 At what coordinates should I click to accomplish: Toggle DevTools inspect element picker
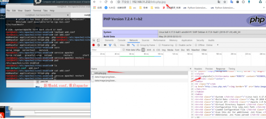point(94,40)
